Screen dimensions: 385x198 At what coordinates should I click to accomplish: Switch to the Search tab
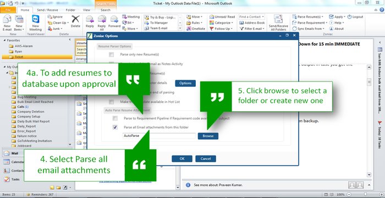tap(106, 10)
